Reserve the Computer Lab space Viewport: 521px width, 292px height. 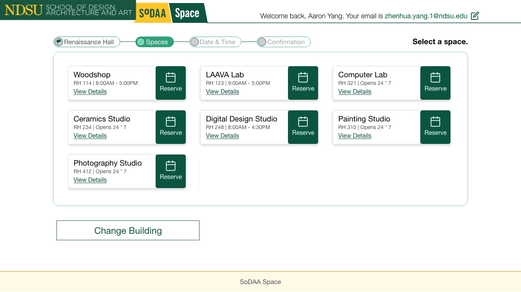(435, 83)
